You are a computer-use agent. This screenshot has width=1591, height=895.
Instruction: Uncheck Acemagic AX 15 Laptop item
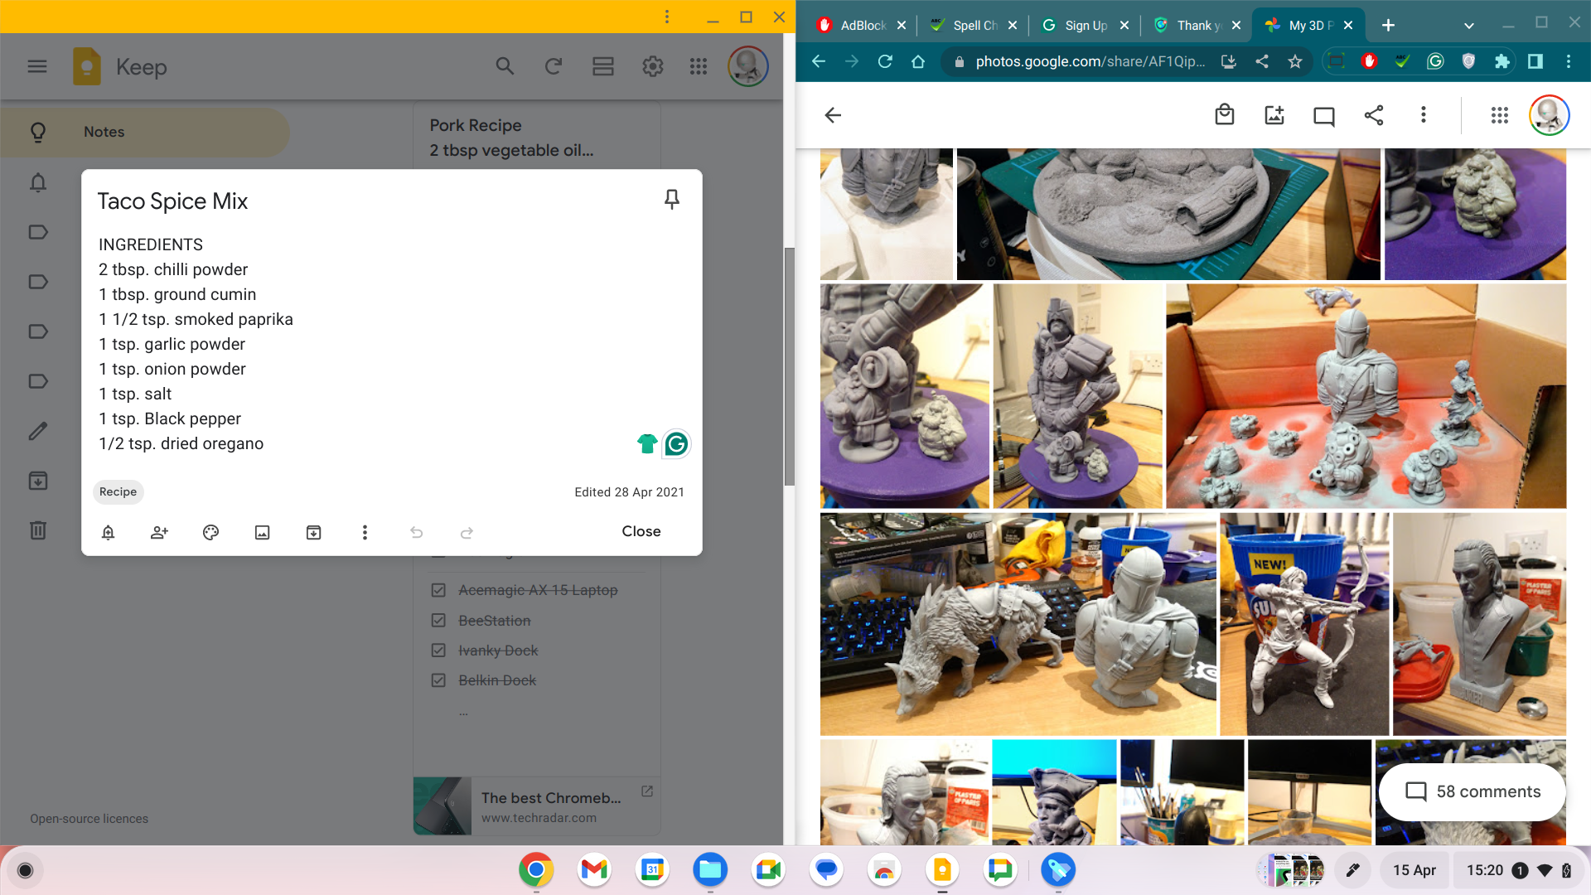coord(438,590)
